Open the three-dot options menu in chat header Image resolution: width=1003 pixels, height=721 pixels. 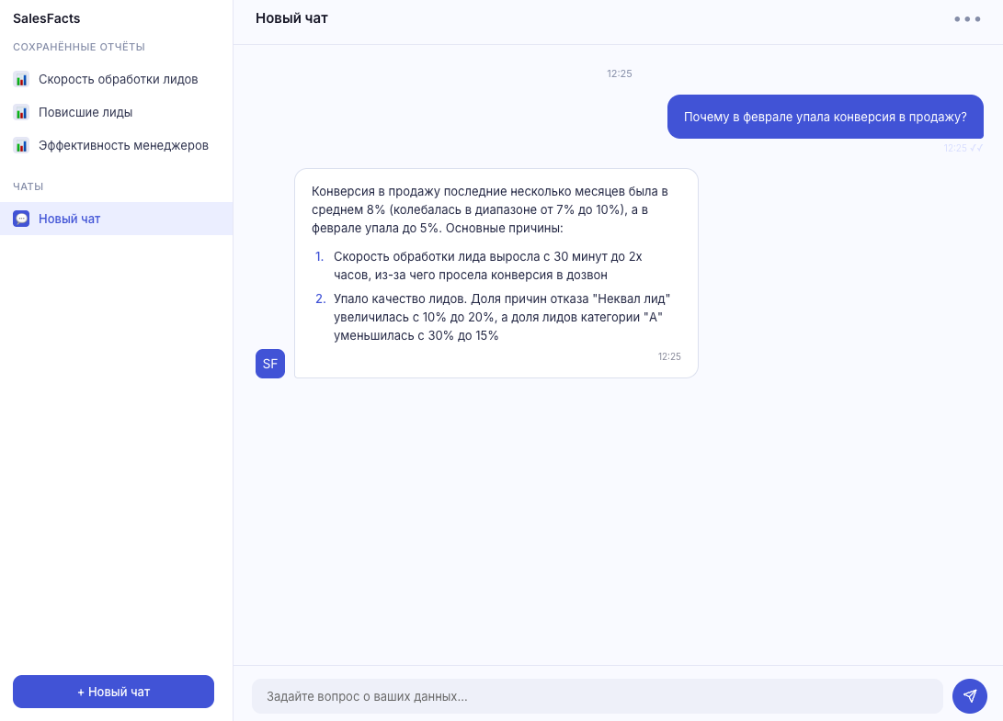point(968,18)
